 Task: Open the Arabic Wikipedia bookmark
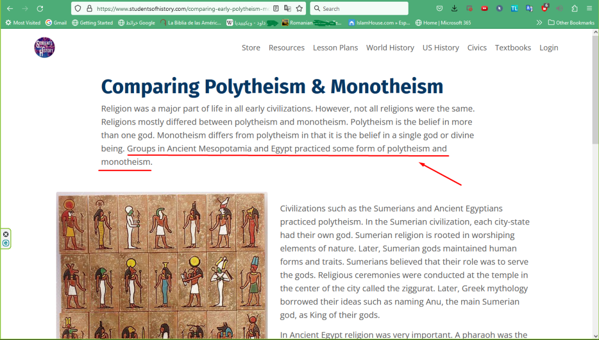pos(252,23)
